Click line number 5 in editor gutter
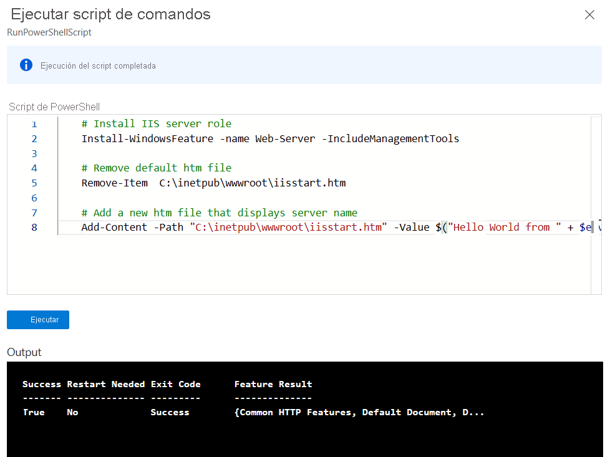The height and width of the screenshot is (457, 610). coord(34,183)
